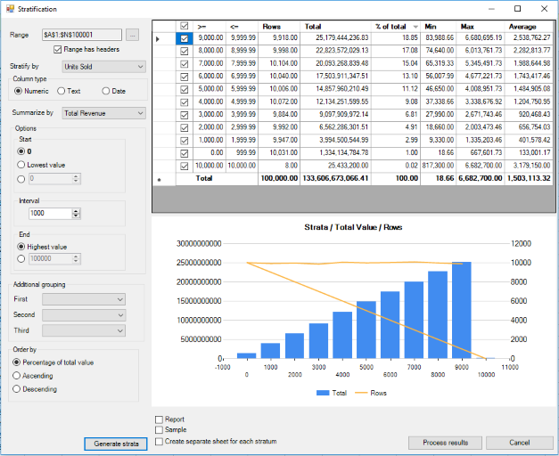Minimize the Stratification window
This screenshot has width=559, height=456.
pos(491,9)
